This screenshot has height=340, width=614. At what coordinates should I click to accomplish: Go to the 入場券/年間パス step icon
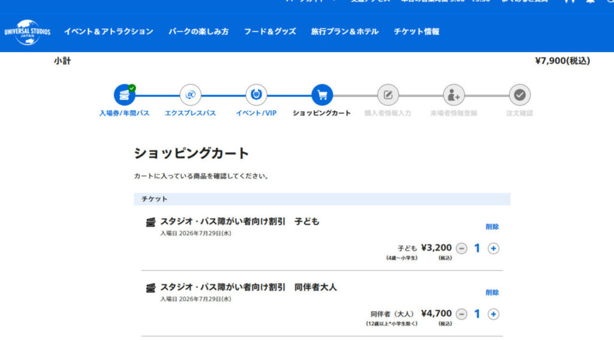[x=125, y=95]
